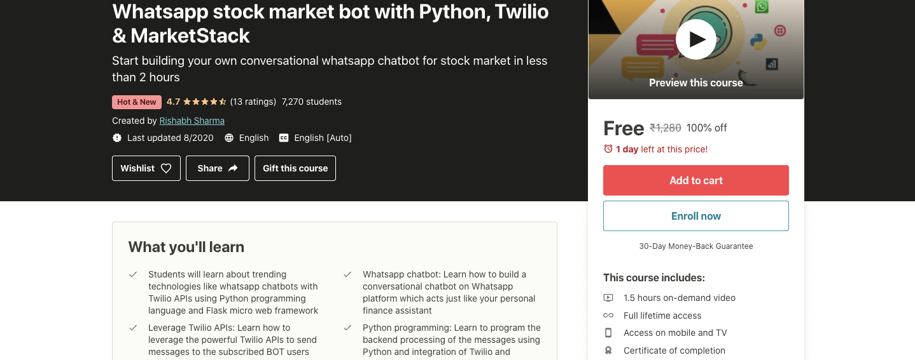Image resolution: width=915 pixels, height=360 pixels.
Task: Click the 1 day left notice
Action: (662, 149)
